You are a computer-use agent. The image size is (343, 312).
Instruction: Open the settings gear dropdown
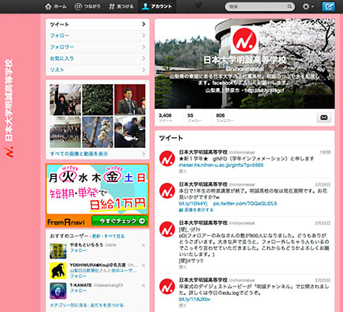click(308, 7)
